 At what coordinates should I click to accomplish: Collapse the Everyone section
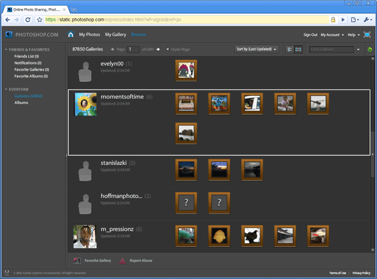tap(6, 89)
